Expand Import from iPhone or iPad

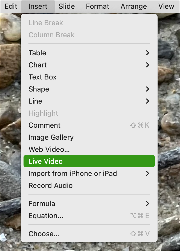click(x=89, y=173)
